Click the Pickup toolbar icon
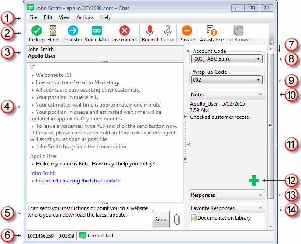Viewport: 301px width, 244px height. (37, 31)
